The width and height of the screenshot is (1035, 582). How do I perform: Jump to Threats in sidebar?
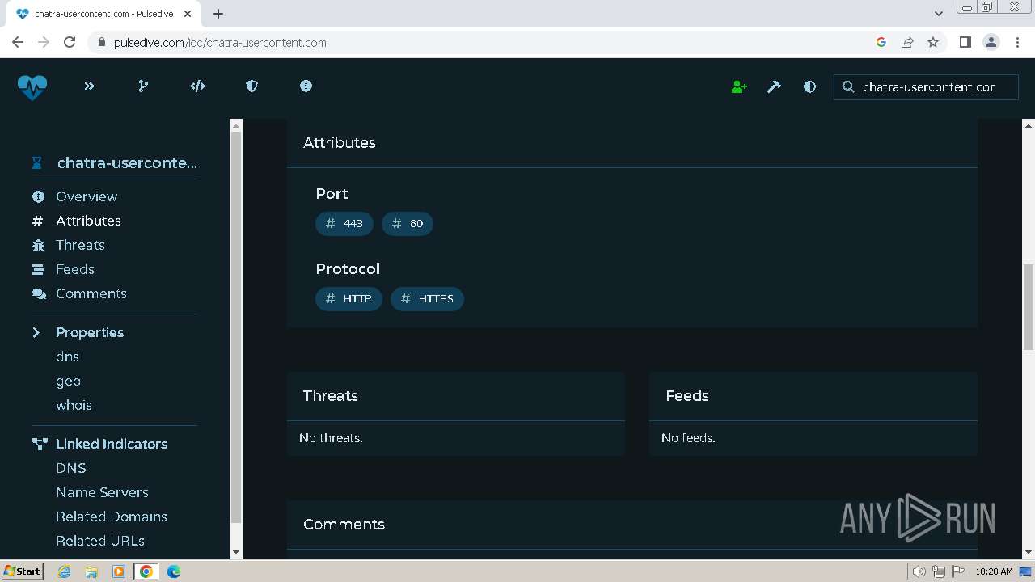(80, 245)
